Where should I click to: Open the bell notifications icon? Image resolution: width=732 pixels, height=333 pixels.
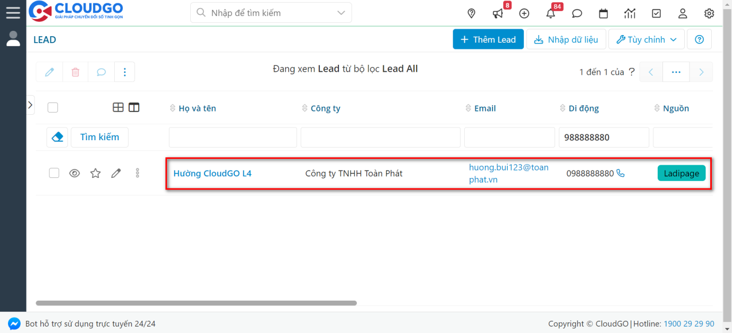point(551,14)
